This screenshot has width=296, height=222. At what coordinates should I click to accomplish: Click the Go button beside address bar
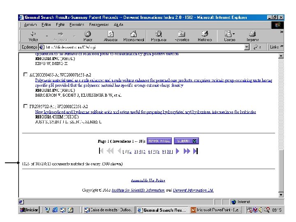pos(257,47)
